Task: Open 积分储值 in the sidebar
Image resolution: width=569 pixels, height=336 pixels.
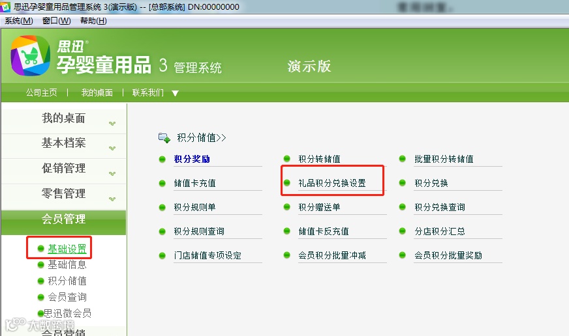Action: [67, 281]
